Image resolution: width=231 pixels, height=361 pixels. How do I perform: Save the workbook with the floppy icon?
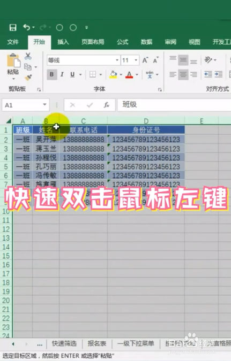13,28
